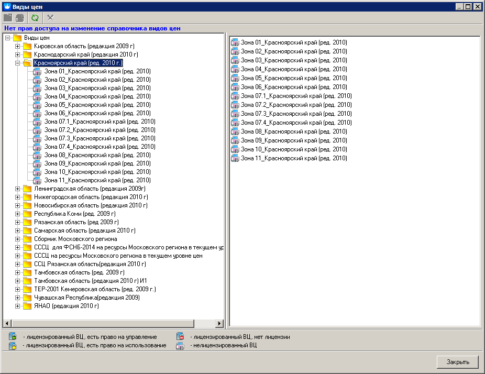Select right-list item Зона 03_Красноярский край (ред. 2010)
The image size is (485, 374).
tap(294, 60)
